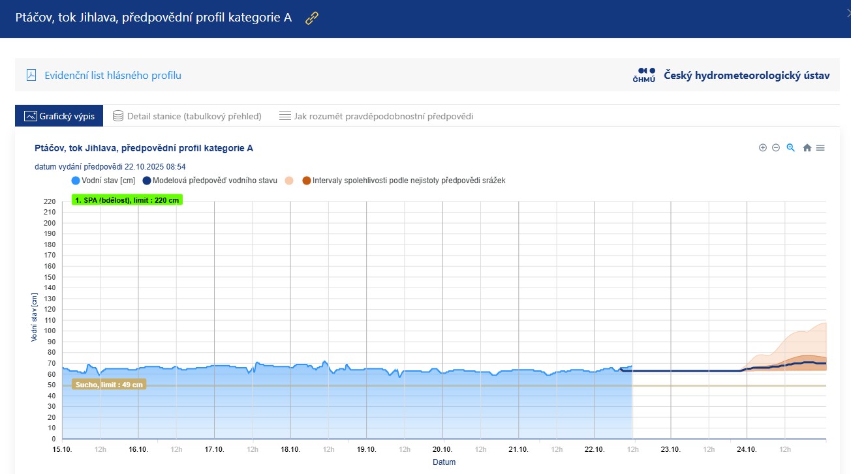
Task: Copy link using the chain icon in header
Action: 312,18
